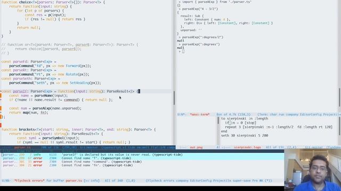Click the terminal prompt cursor in ansi-term
This screenshot has width=341, height=191.
pos(183,51)
